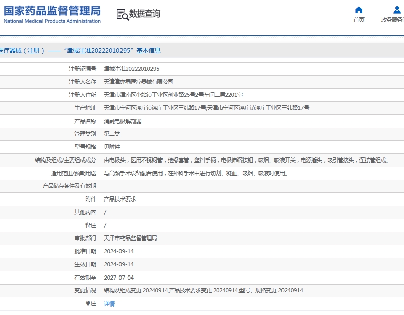Select registration number 津械注准20222010295 value
The height and width of the screenshot is (315, 404).
pyautogui.click(x=132, y=69)
